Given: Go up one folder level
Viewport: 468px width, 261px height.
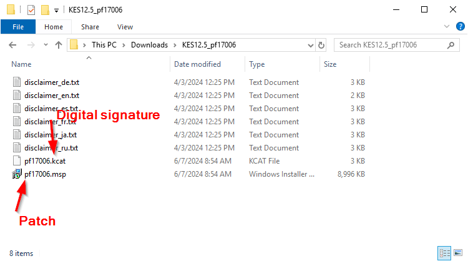Looking at the screenshot, I should 59,45.
